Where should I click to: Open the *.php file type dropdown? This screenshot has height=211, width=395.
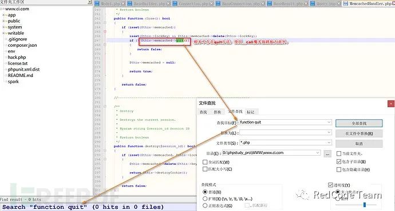point(329,143)
